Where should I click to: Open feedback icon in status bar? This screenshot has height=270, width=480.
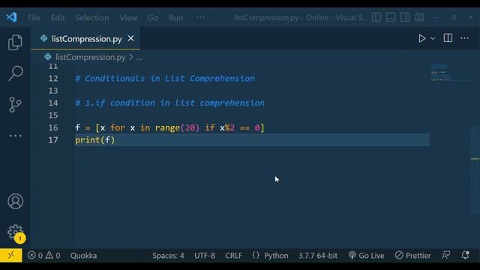coord(446,255)
